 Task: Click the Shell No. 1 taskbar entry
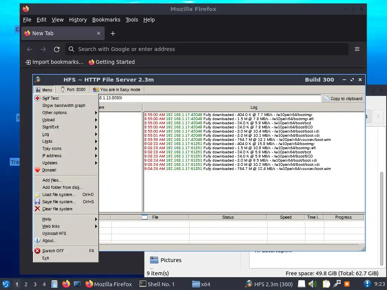[157, 284]
